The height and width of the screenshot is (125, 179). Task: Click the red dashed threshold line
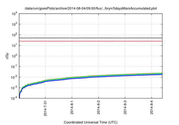(91, 41)
